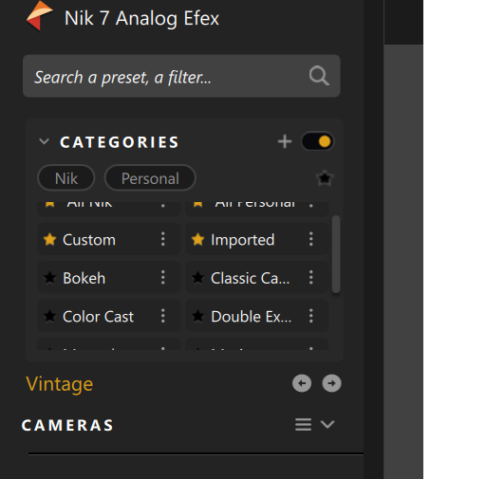Open the Cameras list view menu icon
This screenshot has height=479, width=486.
point(303,424)
